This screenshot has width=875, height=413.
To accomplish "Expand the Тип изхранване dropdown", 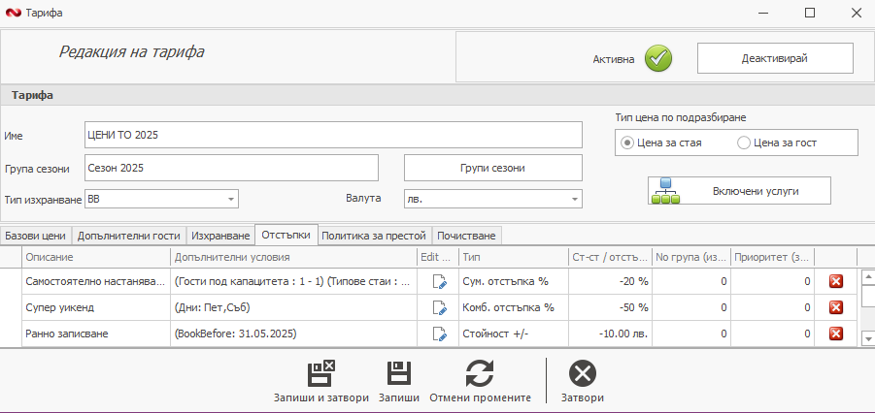I will (231, 199).
